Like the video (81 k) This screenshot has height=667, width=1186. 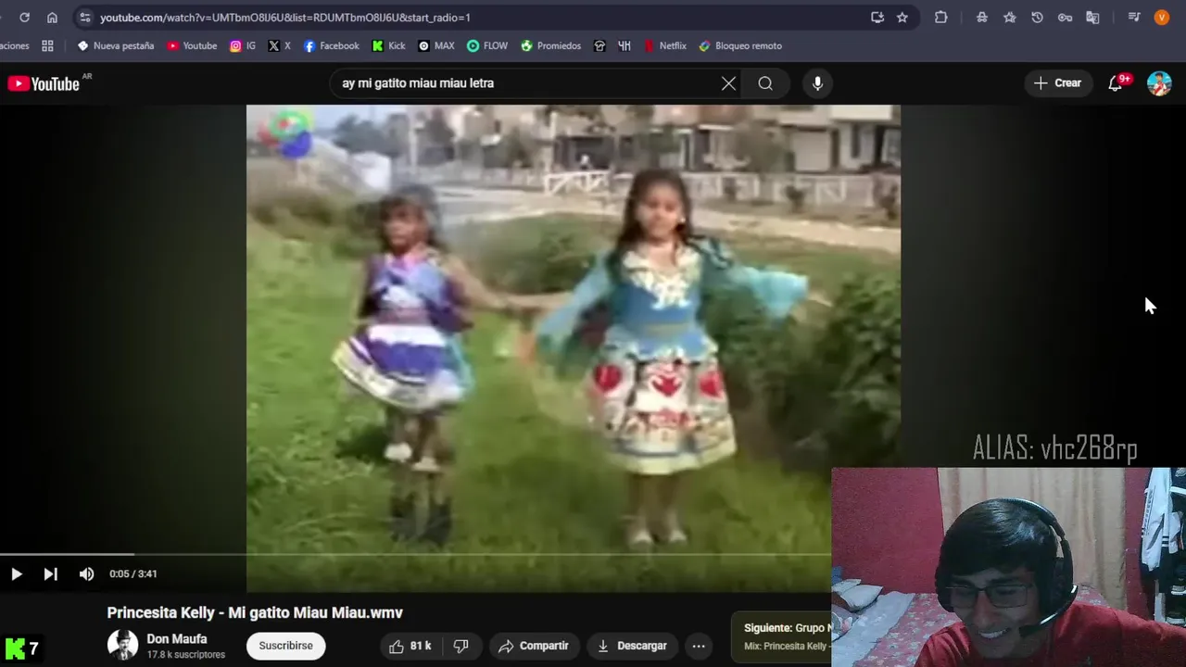click(410, 646)
